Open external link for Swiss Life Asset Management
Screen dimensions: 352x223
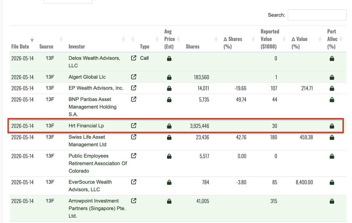133,137
